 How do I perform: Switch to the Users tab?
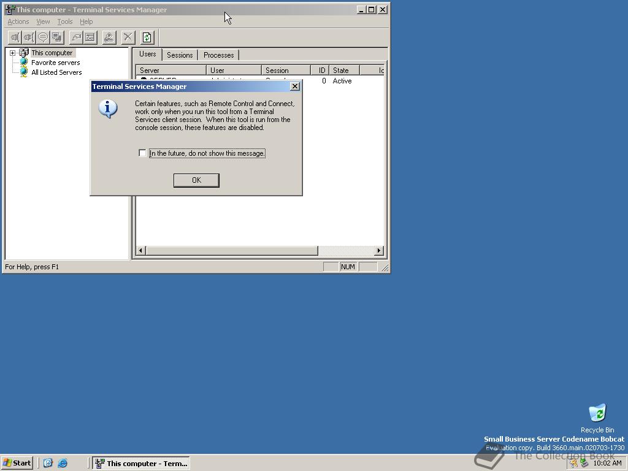[x=147, y=54]
